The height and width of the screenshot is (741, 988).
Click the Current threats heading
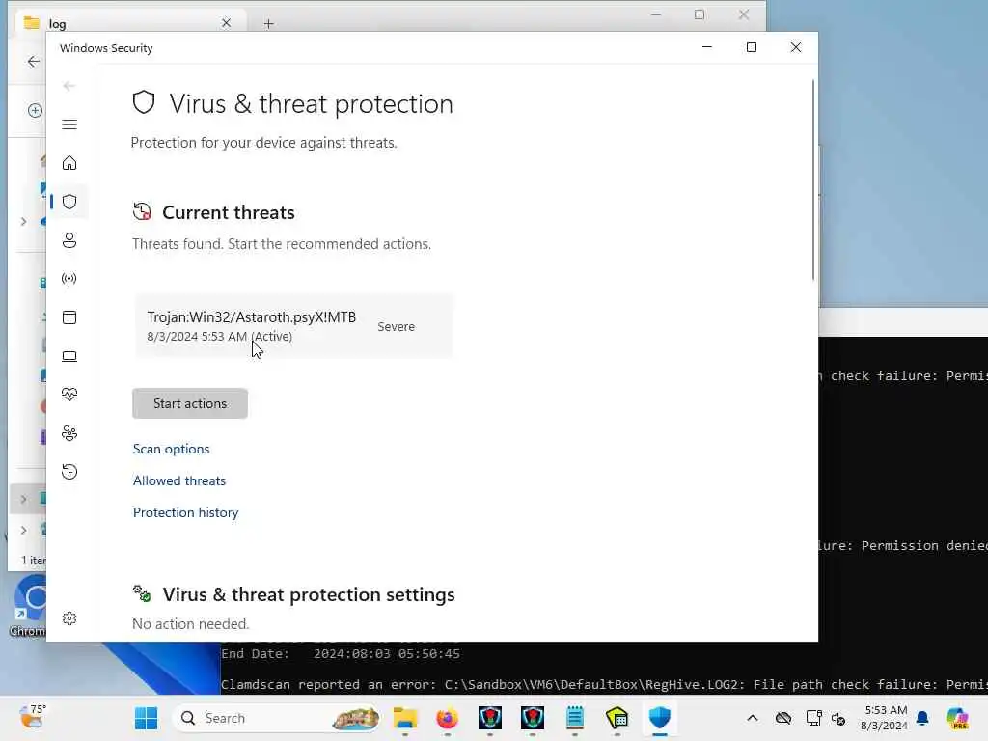228,212
